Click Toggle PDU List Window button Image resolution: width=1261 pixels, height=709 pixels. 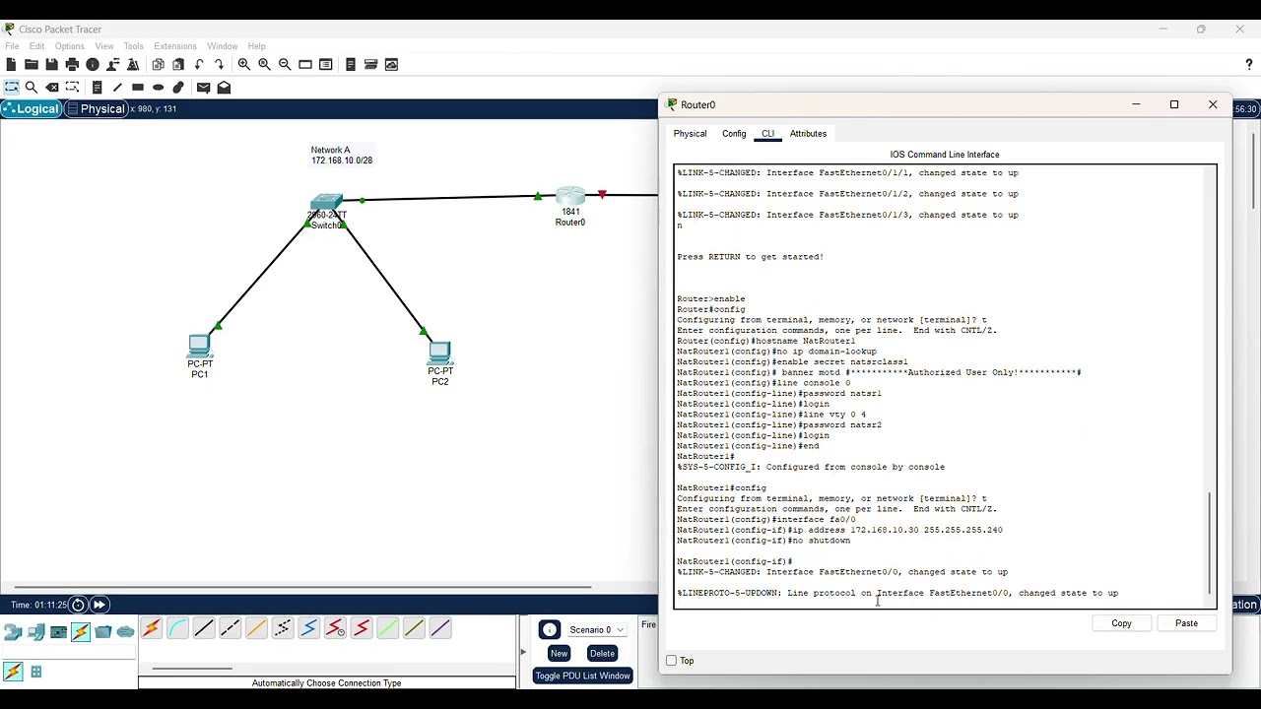[x=582, y=676]
